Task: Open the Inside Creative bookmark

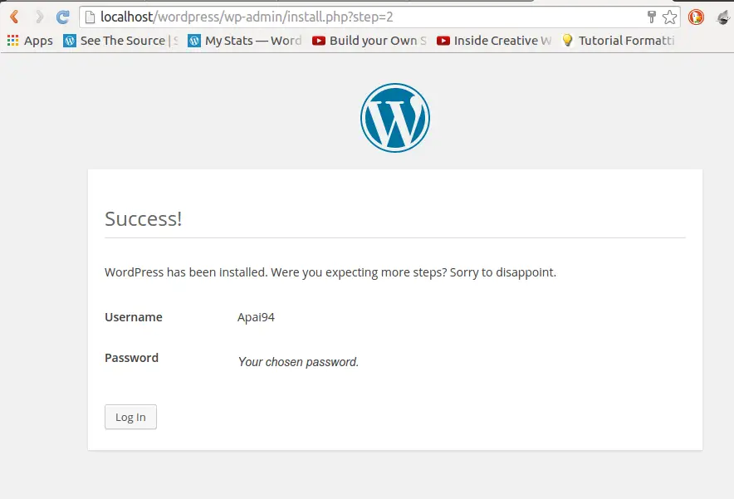Action: [494, 41]
